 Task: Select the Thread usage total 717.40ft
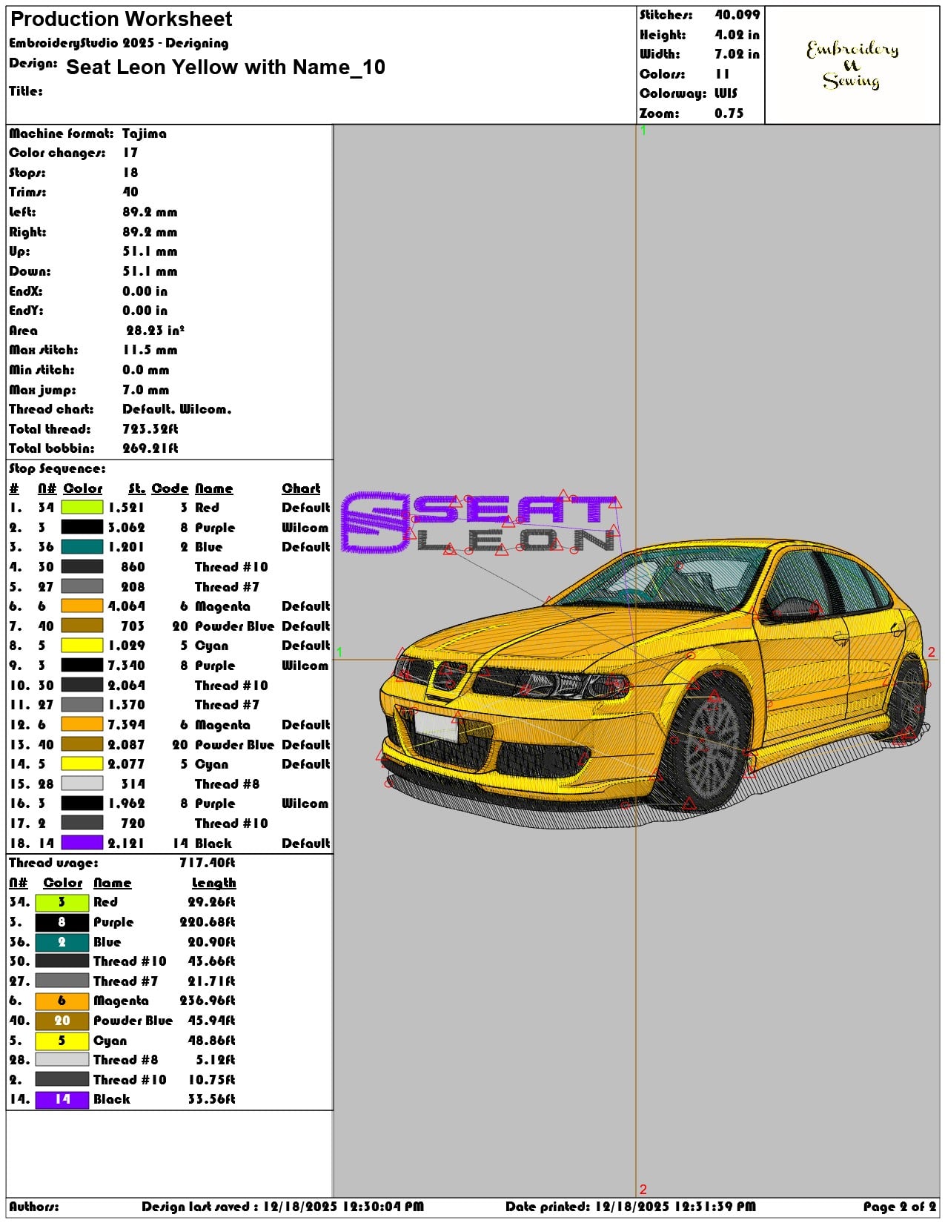coord(208,863)
